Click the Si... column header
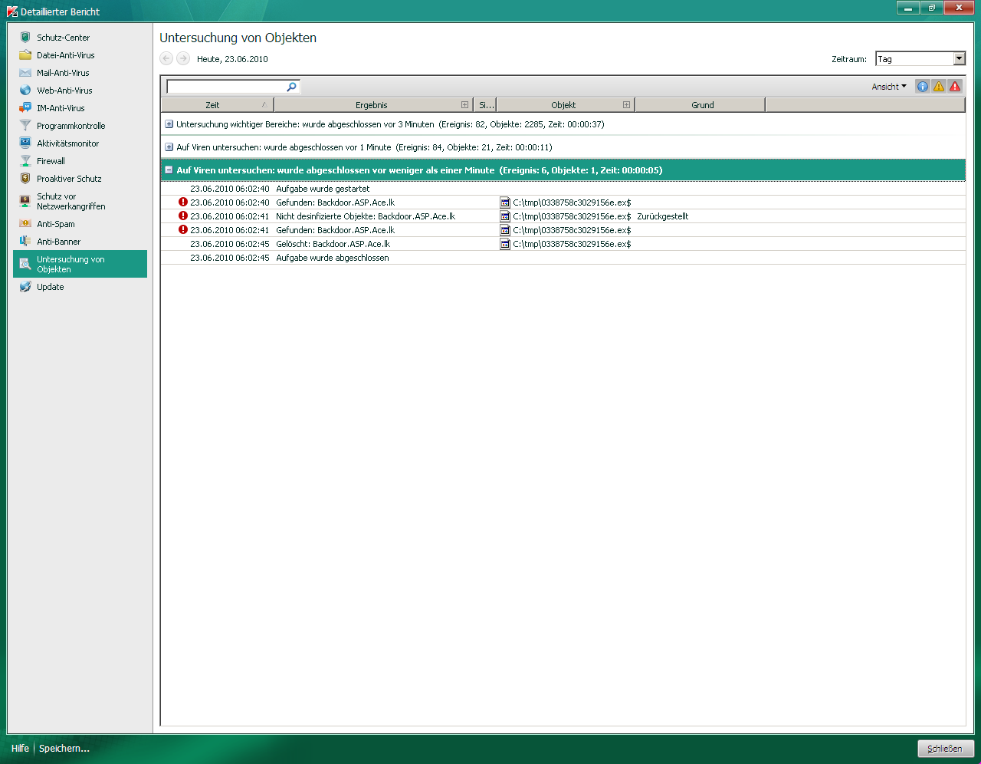Viewport: 981px width, 764px height. pyautogui.click(x=485, y=105)
